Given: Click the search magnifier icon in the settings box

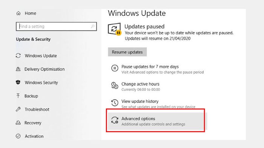Looking at the screenshot, I should click(92, 26).
